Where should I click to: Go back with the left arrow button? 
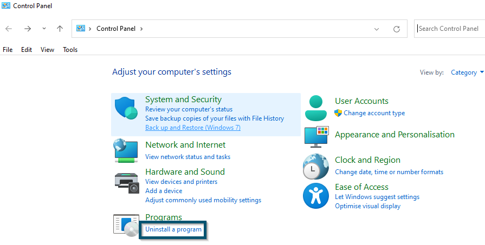tap(9, 29)
